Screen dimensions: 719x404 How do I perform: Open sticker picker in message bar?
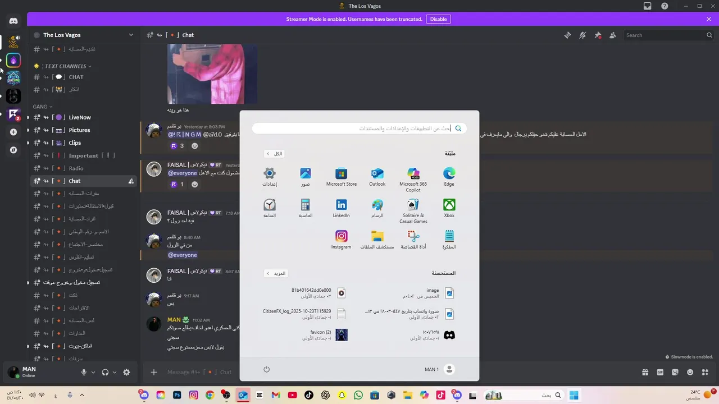click(675, 372)
